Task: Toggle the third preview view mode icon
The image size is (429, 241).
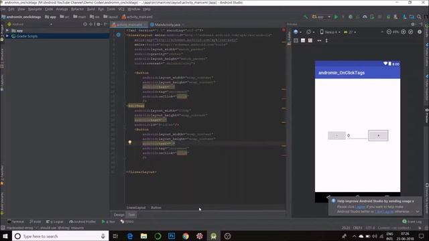Action: (x=310, y=40)
